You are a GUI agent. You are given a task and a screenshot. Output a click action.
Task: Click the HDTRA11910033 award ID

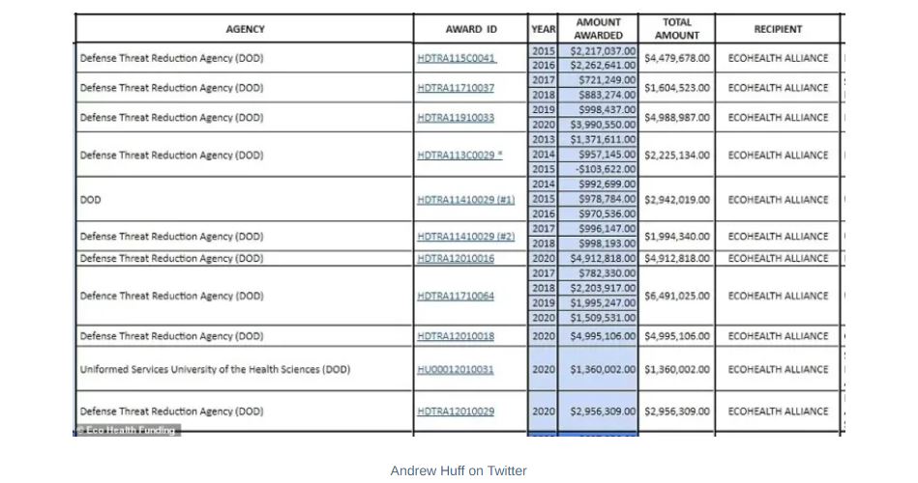pos(456,118)
